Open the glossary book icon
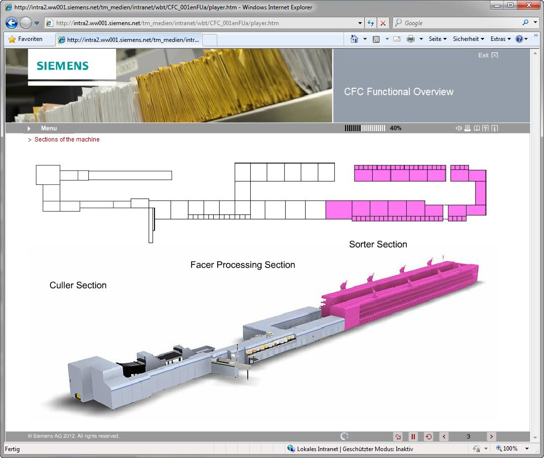Viewport: 544px width, 458px height. tap(476, 128)
